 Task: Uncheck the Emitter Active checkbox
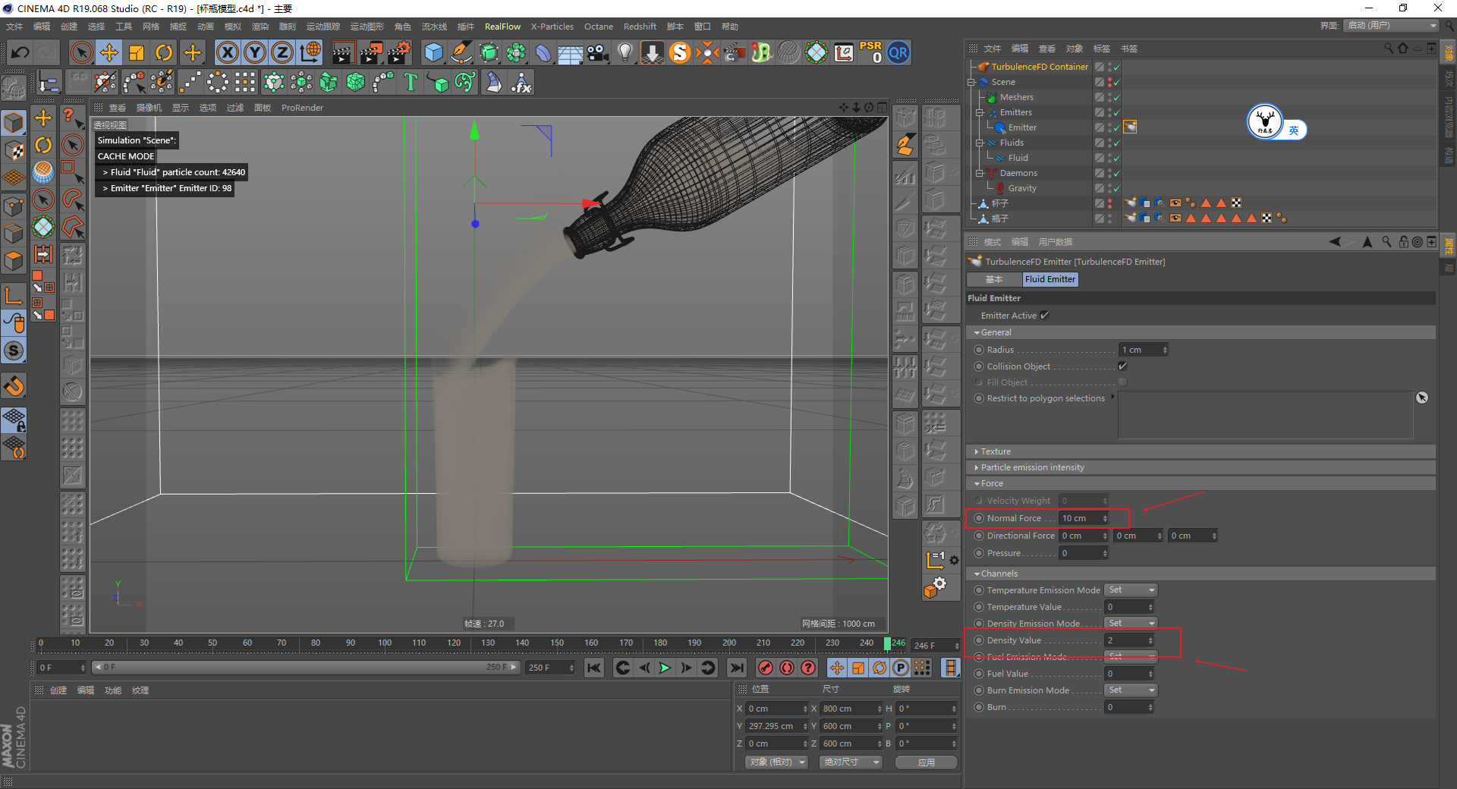(x=1045, y=316)
